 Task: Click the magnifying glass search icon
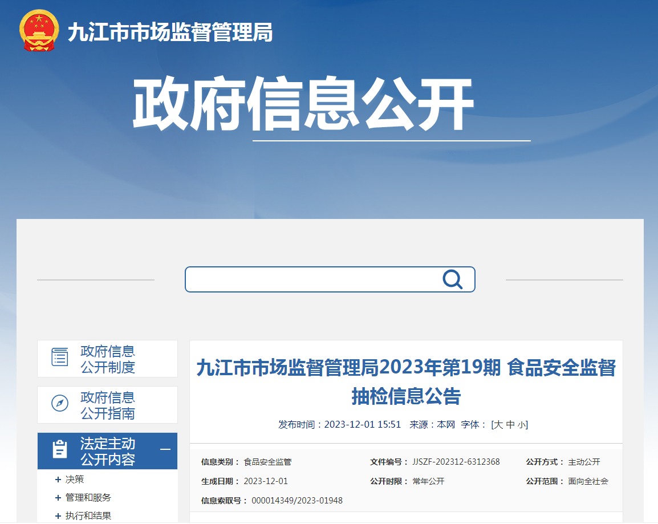[x=452, y=279]
